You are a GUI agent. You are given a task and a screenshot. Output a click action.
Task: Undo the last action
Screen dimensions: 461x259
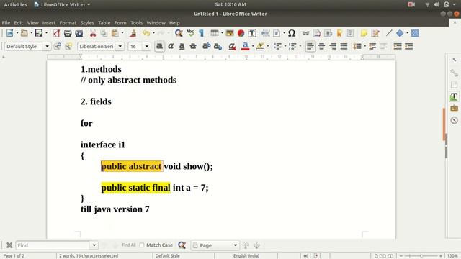click(146, 33)
